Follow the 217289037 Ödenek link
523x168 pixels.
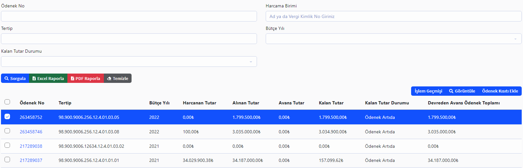point(31,160)
